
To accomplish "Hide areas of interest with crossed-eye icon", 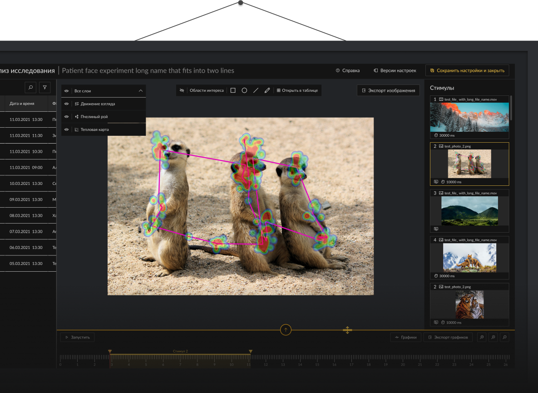I will 182,90.
